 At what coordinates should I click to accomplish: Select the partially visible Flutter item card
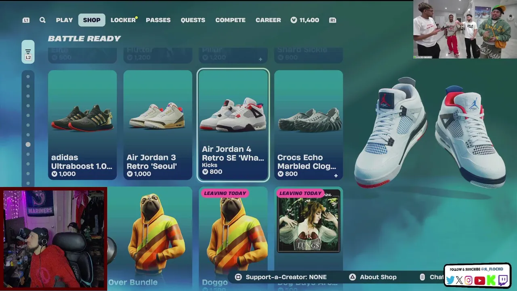(158, 55)
